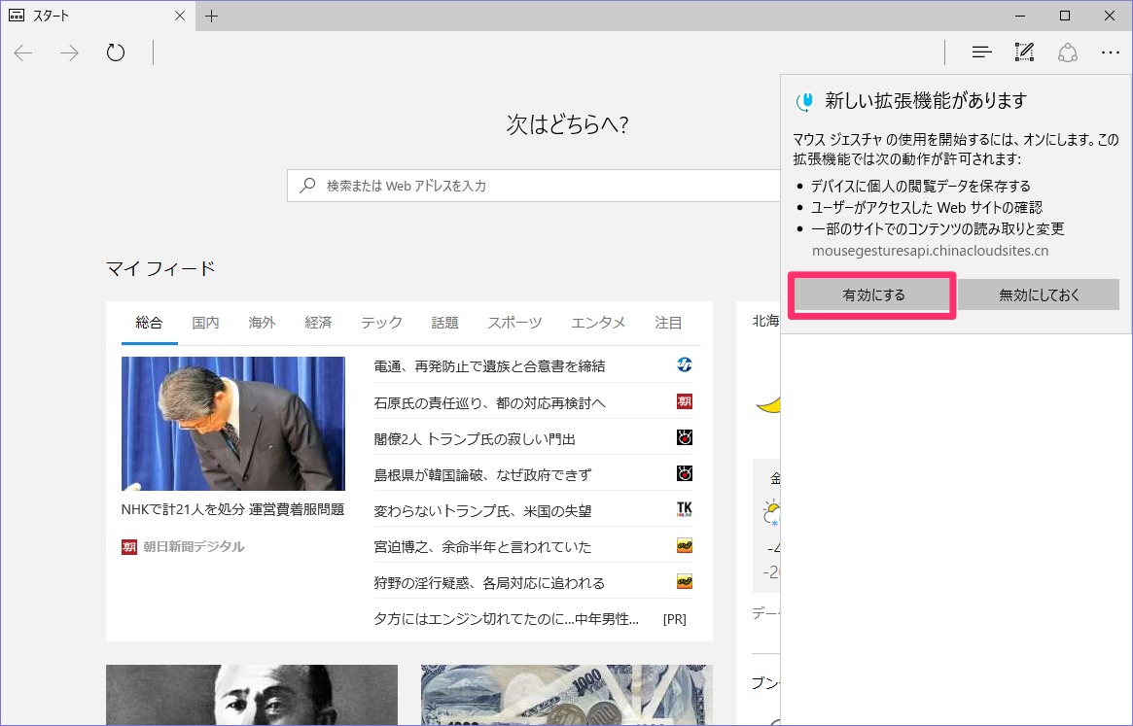Open the yen banknotes news card
The image size is (1133, 726).
tap(566, 695)
